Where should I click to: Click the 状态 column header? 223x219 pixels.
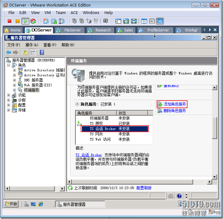132,113
